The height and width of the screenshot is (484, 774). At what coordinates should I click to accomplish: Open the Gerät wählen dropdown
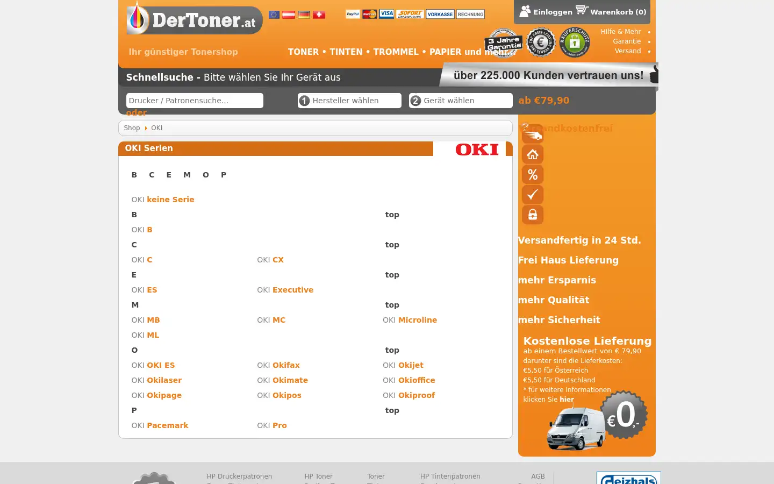coord(461,101)
